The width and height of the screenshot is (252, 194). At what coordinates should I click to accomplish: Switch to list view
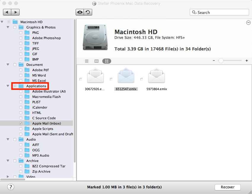click(87, 61)
